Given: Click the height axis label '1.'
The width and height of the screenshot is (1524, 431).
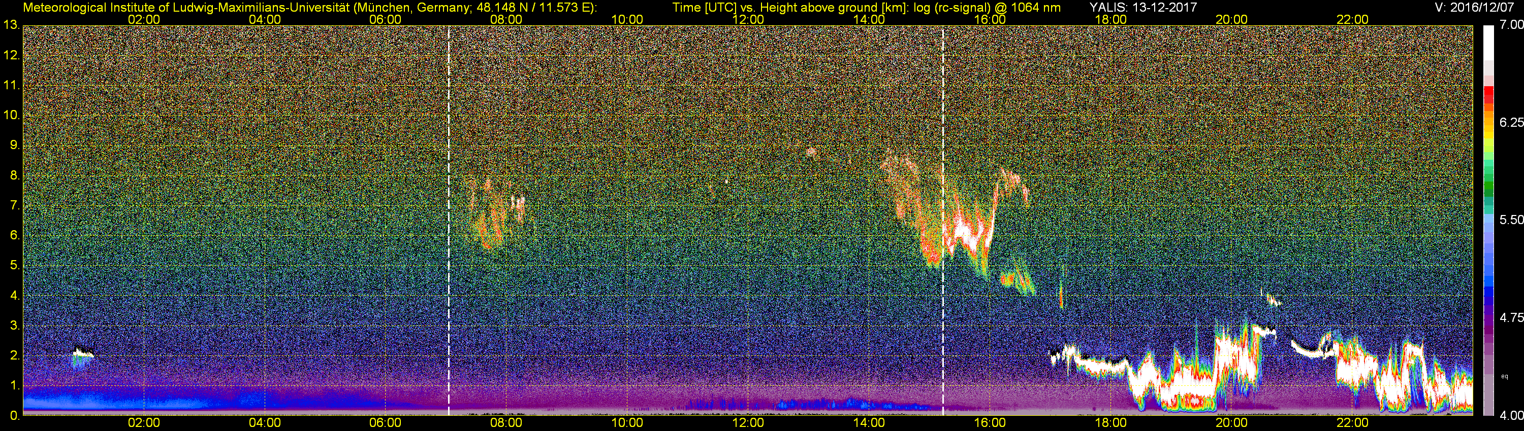Looking at the screenshot, I should (15, 385).
